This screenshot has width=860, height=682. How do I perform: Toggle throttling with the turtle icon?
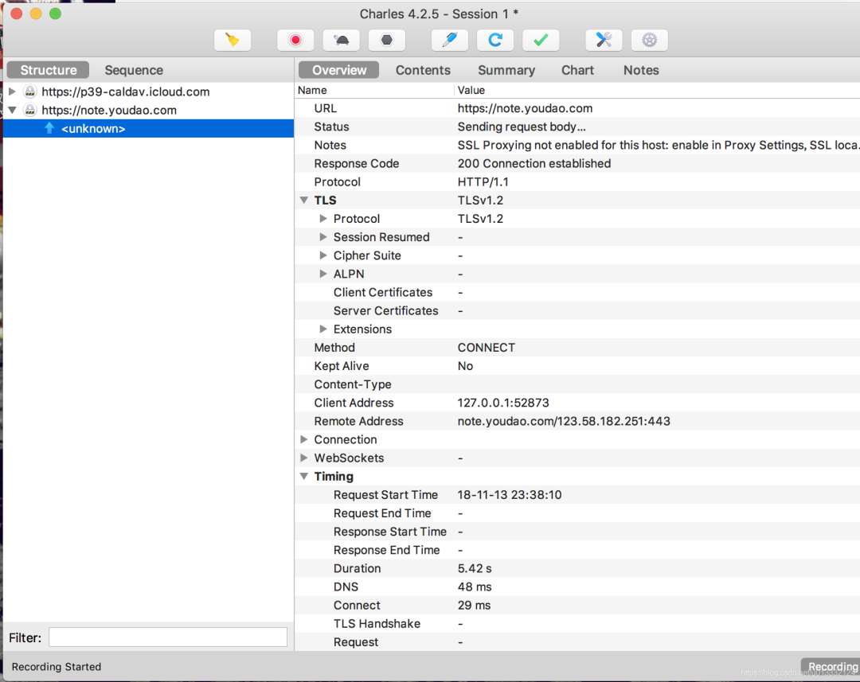pos(341,40)
